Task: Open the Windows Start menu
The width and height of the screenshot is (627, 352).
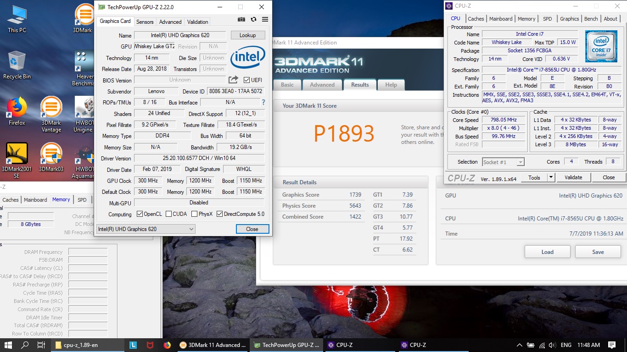Action: tap(8, 345)
